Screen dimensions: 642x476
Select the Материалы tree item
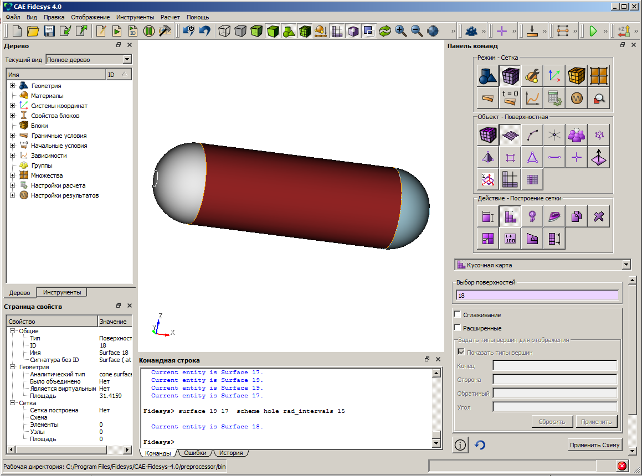(47, 95)
